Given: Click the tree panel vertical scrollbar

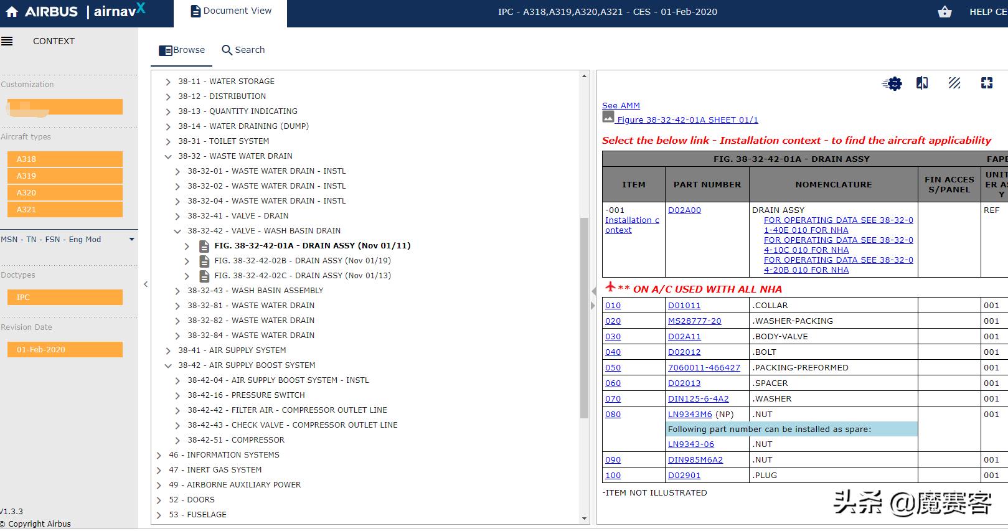Looking at the screenshot, I should pyautogui.click(x=584, y=317).
